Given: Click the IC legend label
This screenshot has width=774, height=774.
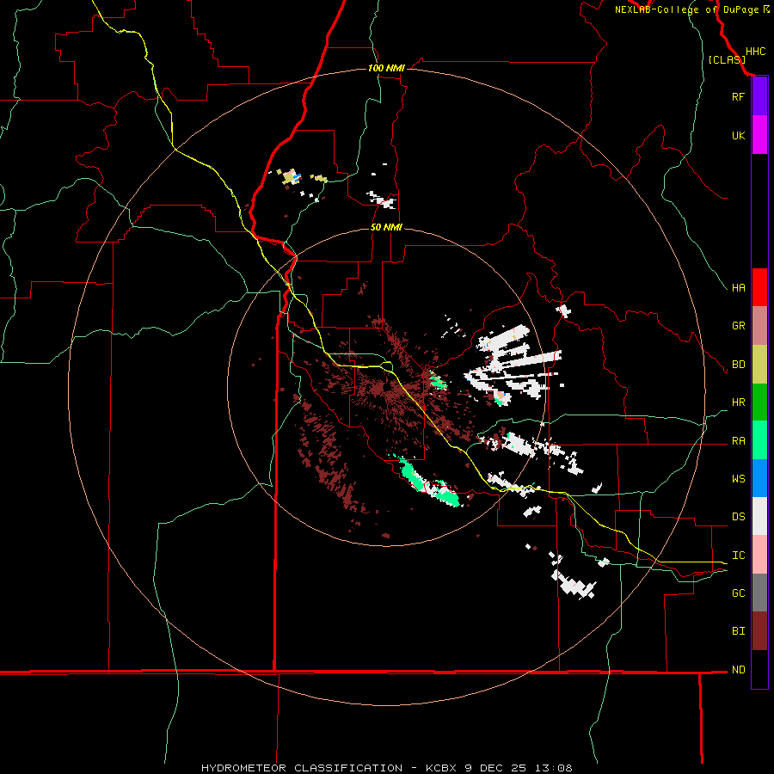Looking at the screenshot, I should pos(738,556).
